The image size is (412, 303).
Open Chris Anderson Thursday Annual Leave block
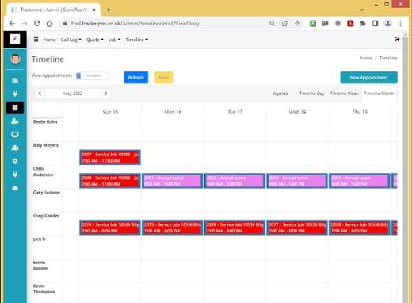click(360, 181)
